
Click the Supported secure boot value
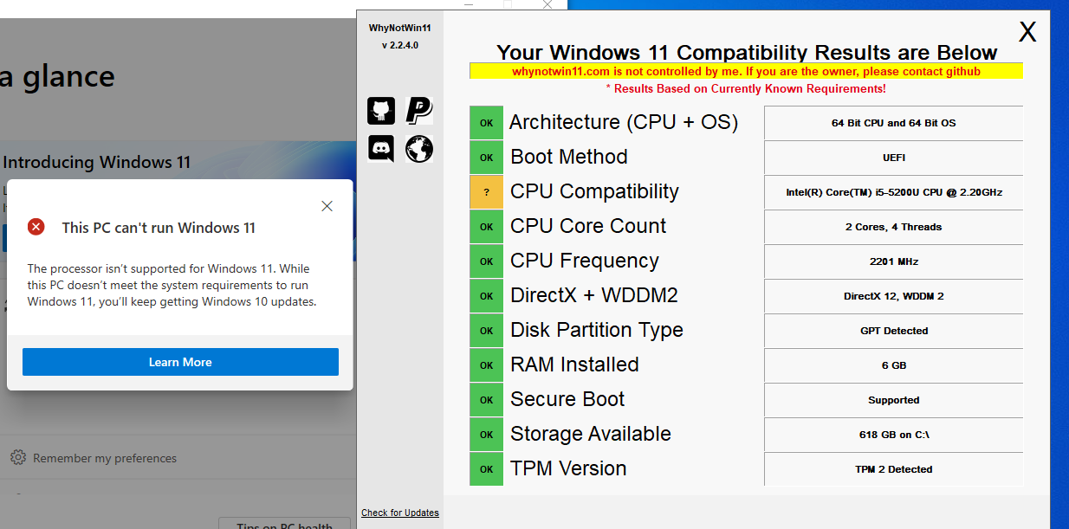point(894,400)
